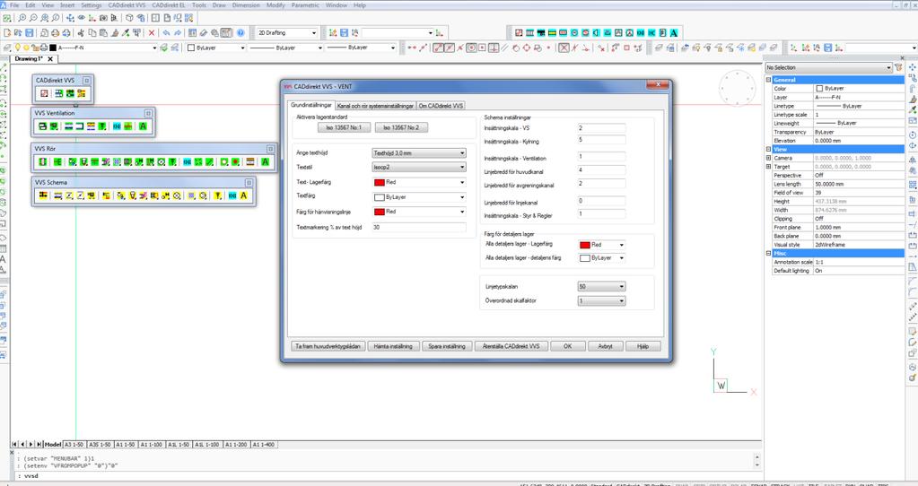Open the No Selection dropdown in Properties
Image resolution: width=918 pixels, height=486 pixels.
tap(829, 68)
